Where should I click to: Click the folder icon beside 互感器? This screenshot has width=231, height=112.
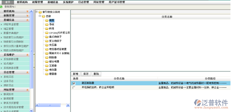point(47,66)
